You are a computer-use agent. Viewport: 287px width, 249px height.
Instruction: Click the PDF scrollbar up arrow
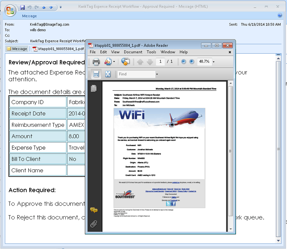click(231, 83)
